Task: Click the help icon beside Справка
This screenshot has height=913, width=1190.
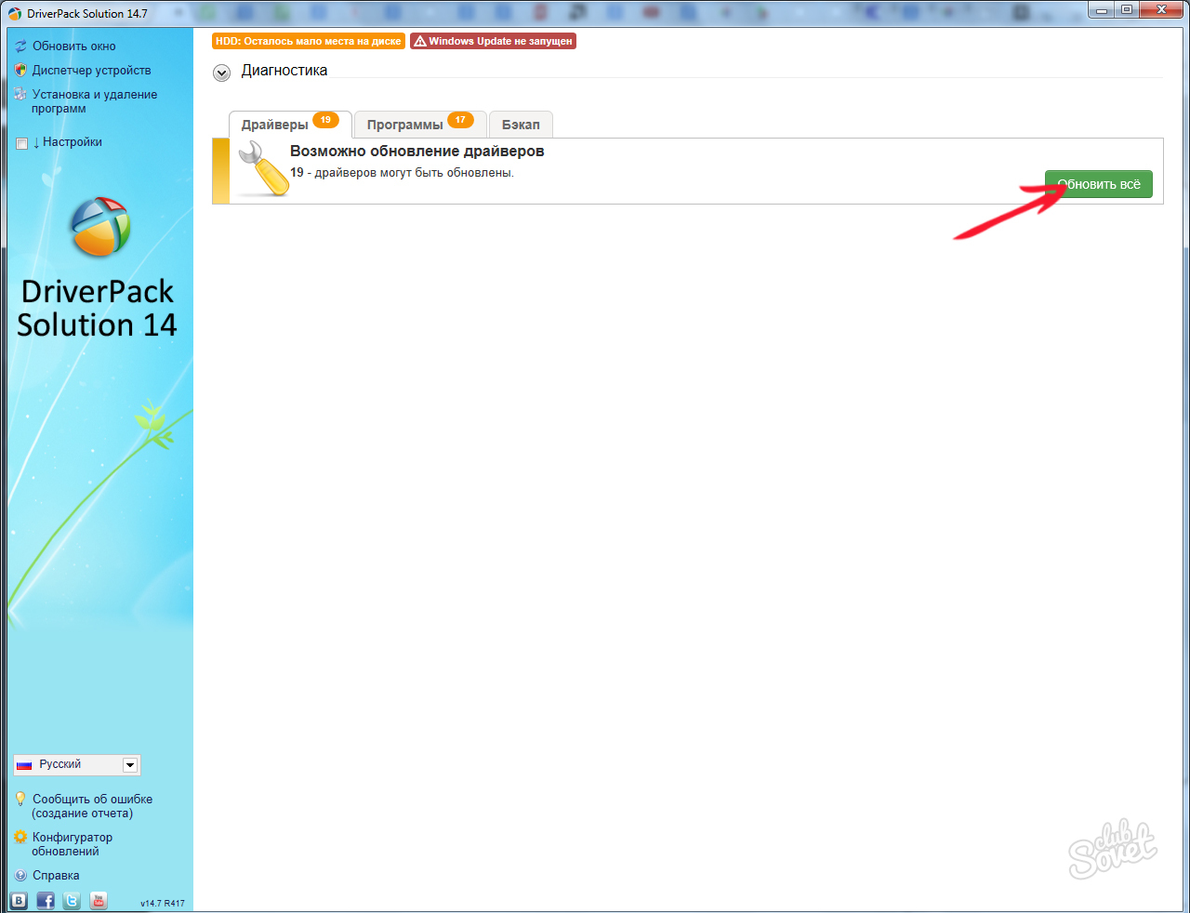Action: click(20, 875)
